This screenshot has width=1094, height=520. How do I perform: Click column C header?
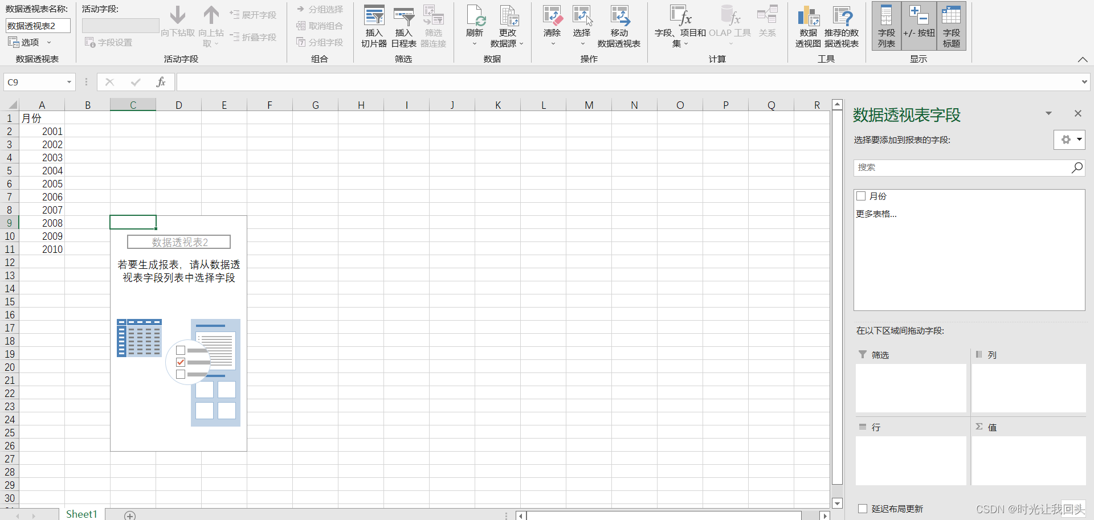tap(133, 105)
